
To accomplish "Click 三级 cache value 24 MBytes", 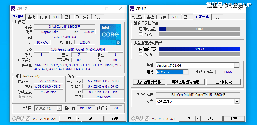I will [103, 97].
